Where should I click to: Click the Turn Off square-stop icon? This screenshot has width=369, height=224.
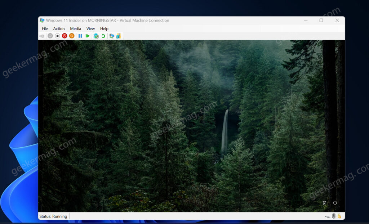57,36
